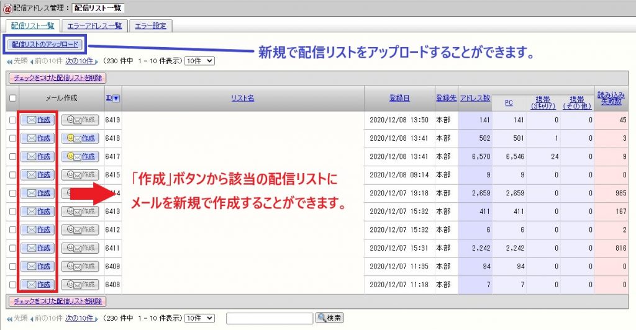The image size is (636, 330).
Task: Switch to the エラーアドレス一覧 tab
Action: (95, 26)
